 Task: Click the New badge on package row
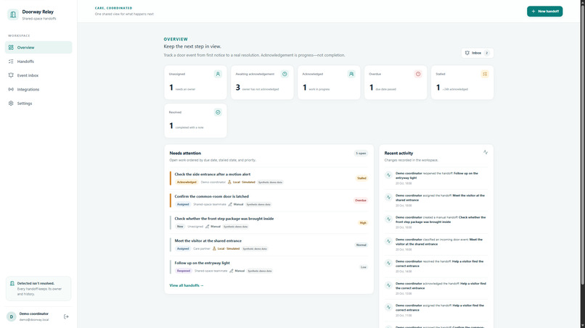point(180,227)
